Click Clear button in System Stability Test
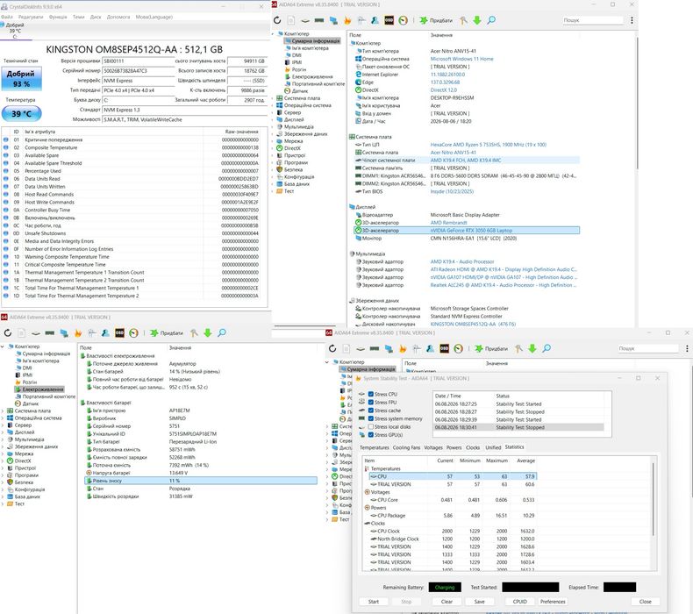The width and height of the screenshot is (693, 614). point(447,602)
